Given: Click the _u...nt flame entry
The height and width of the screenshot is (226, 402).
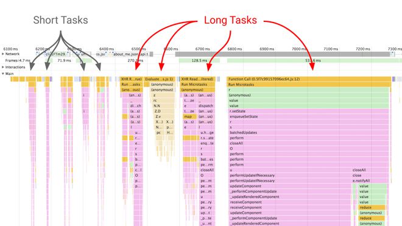Looking at the screenshot, I should coord(207,224).
